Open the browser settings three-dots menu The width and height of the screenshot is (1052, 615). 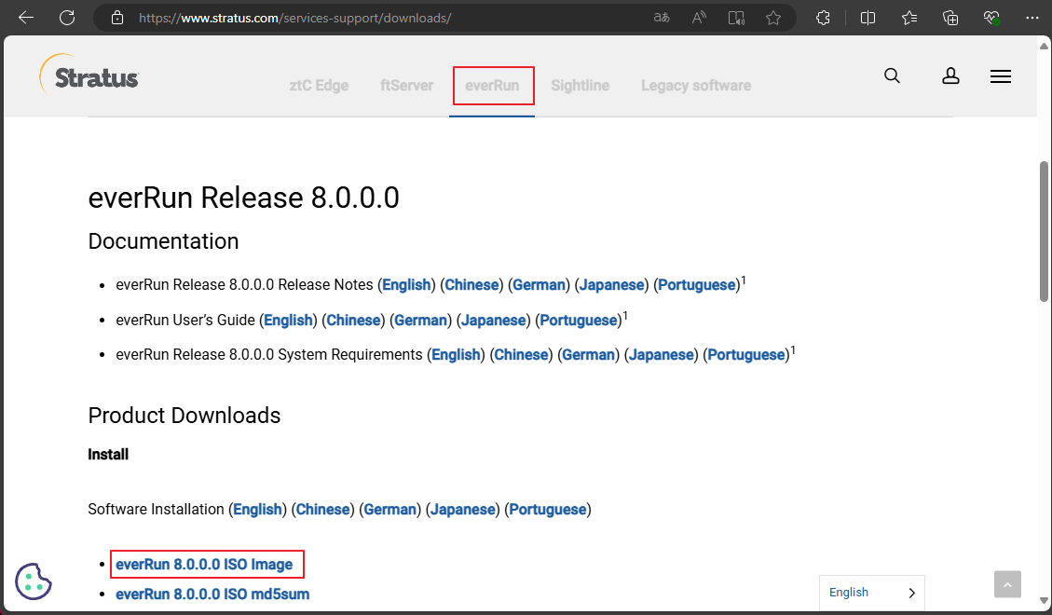[1032, 18]
